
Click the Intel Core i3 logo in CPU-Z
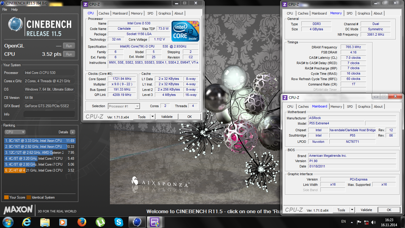click(x=185, y=31)
